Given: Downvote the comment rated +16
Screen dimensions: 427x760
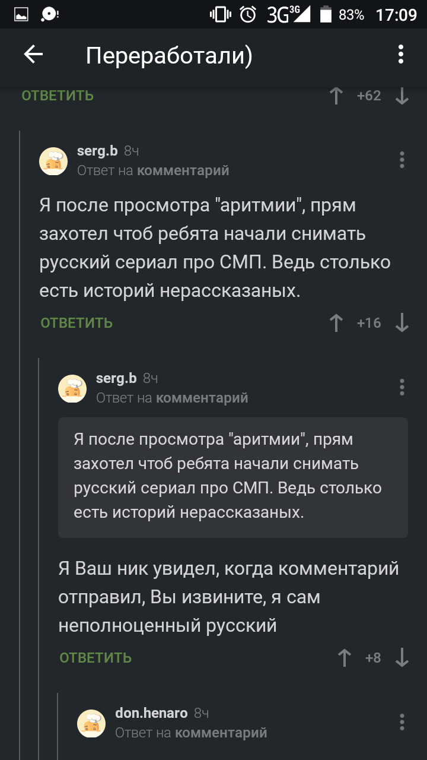Looking at the screenshot, I should (402, 323).
